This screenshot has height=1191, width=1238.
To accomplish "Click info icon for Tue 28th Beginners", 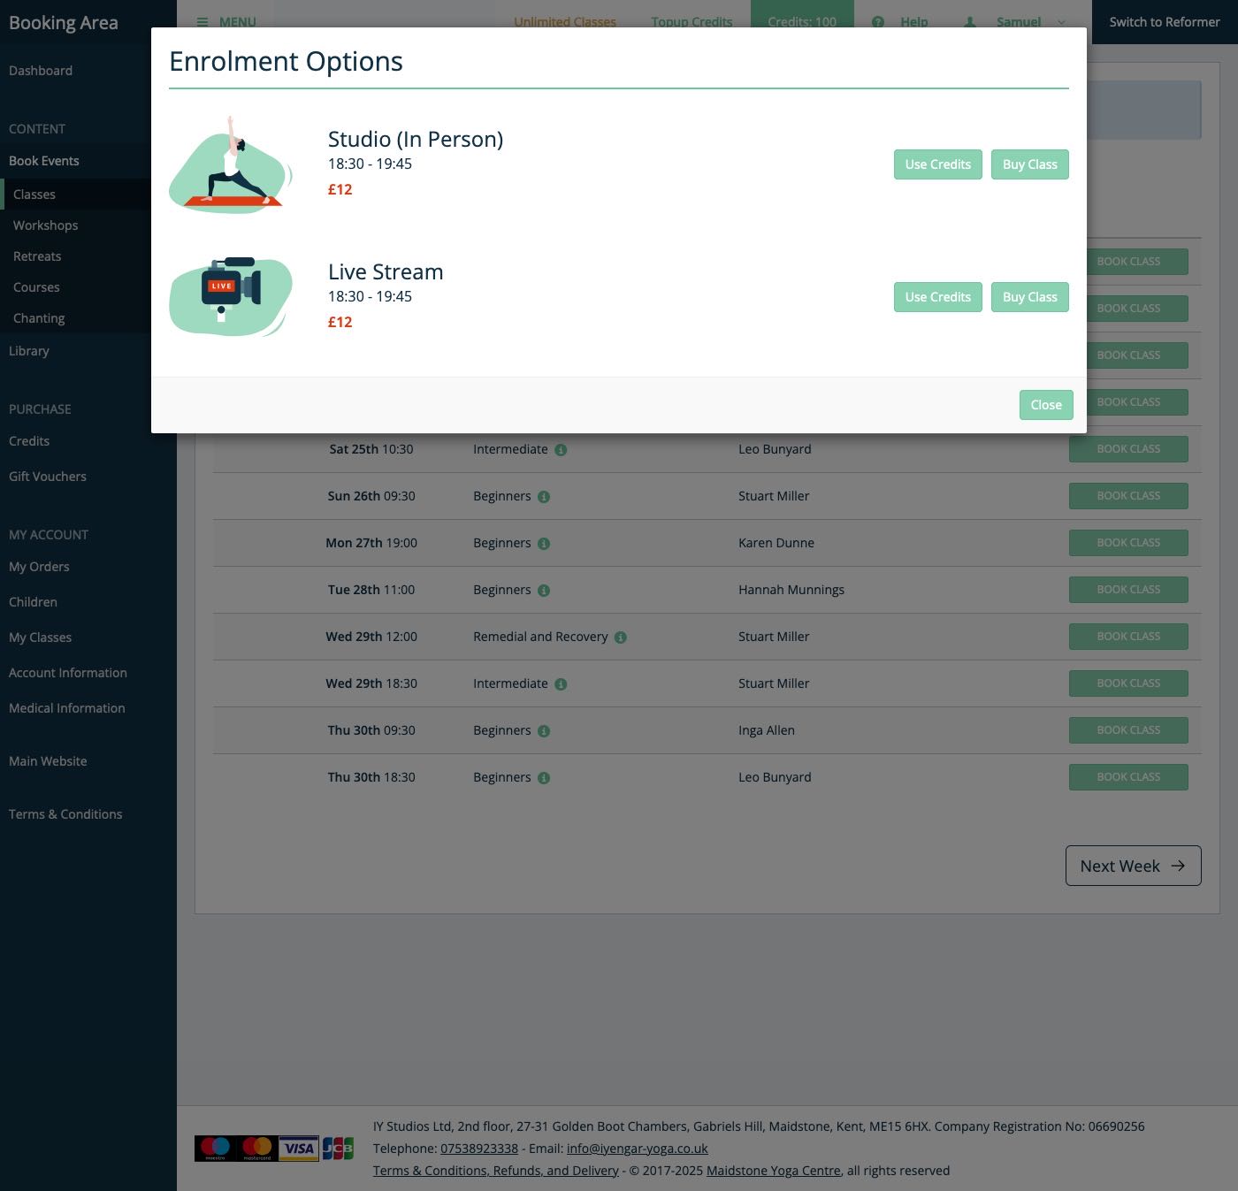I will coord(544,591).
